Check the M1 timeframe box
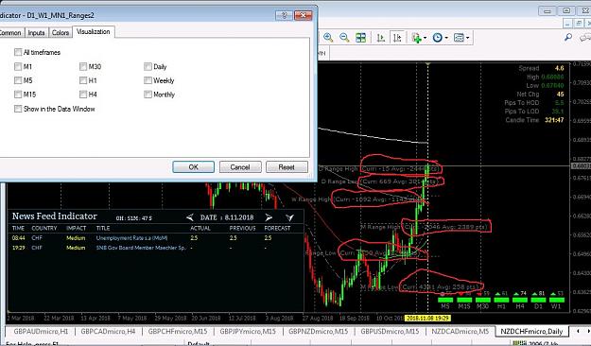 pyautogui.click(x=18, y=66)
